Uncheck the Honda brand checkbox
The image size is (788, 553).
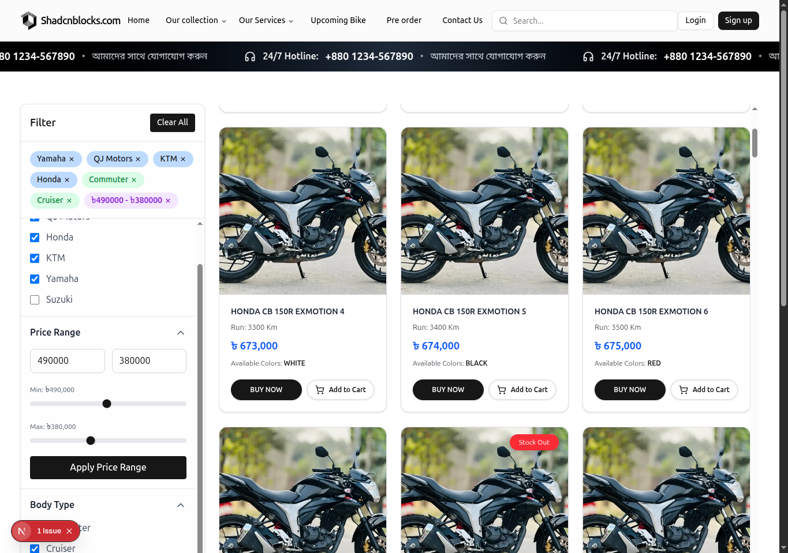[x=35, y=238]
